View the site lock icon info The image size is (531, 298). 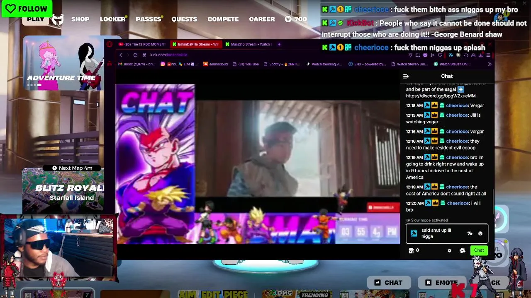point(144,55)
